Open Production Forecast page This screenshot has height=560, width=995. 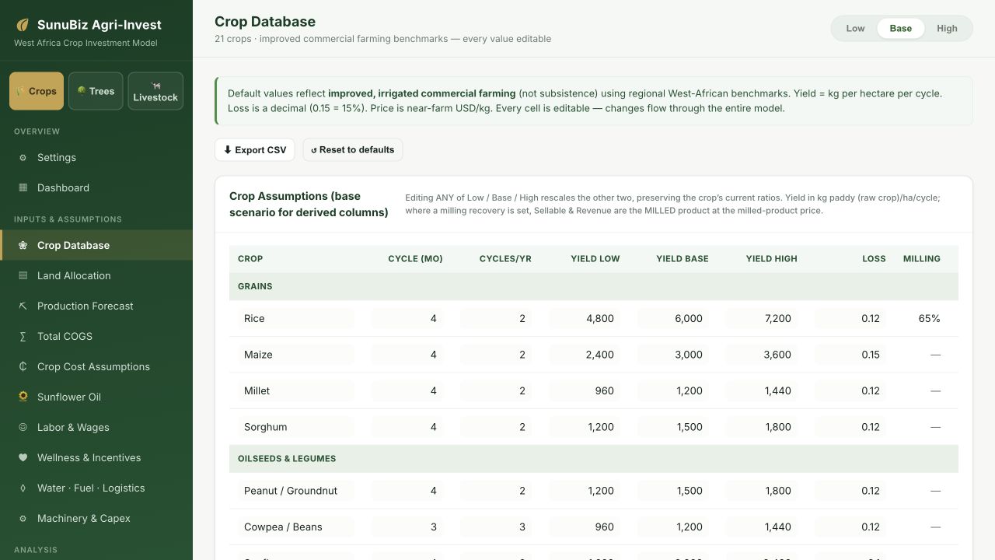click(96, 306)
